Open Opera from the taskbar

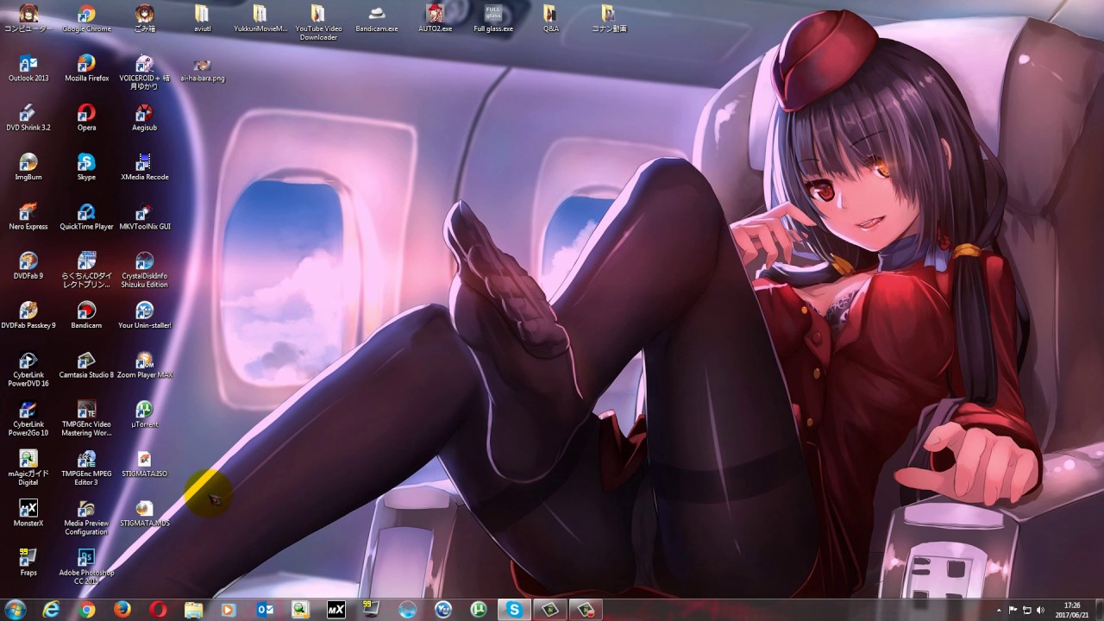(158, 610)
